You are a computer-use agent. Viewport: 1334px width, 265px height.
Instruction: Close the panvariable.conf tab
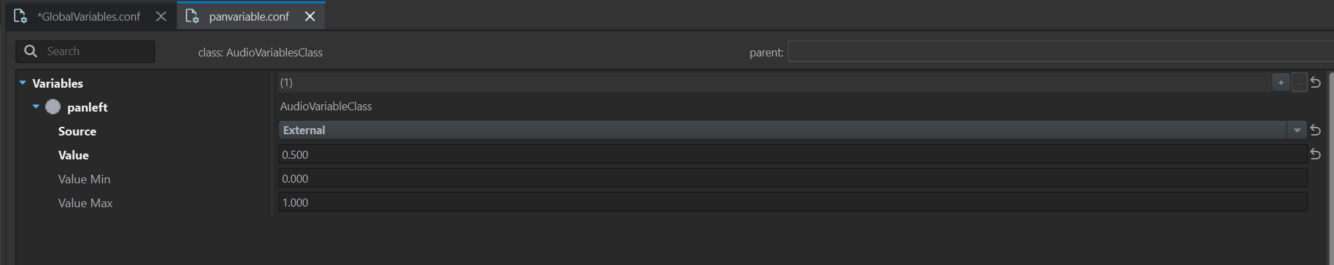coord(310,17)
